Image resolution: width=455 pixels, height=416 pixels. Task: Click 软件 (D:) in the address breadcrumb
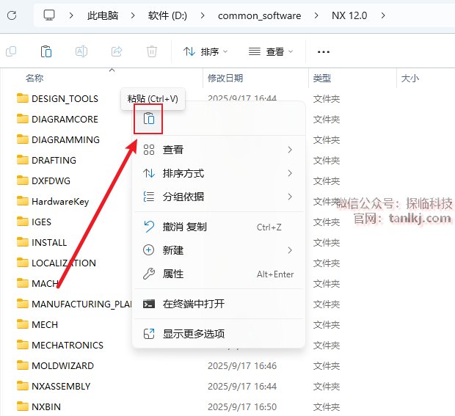(167, 15)
